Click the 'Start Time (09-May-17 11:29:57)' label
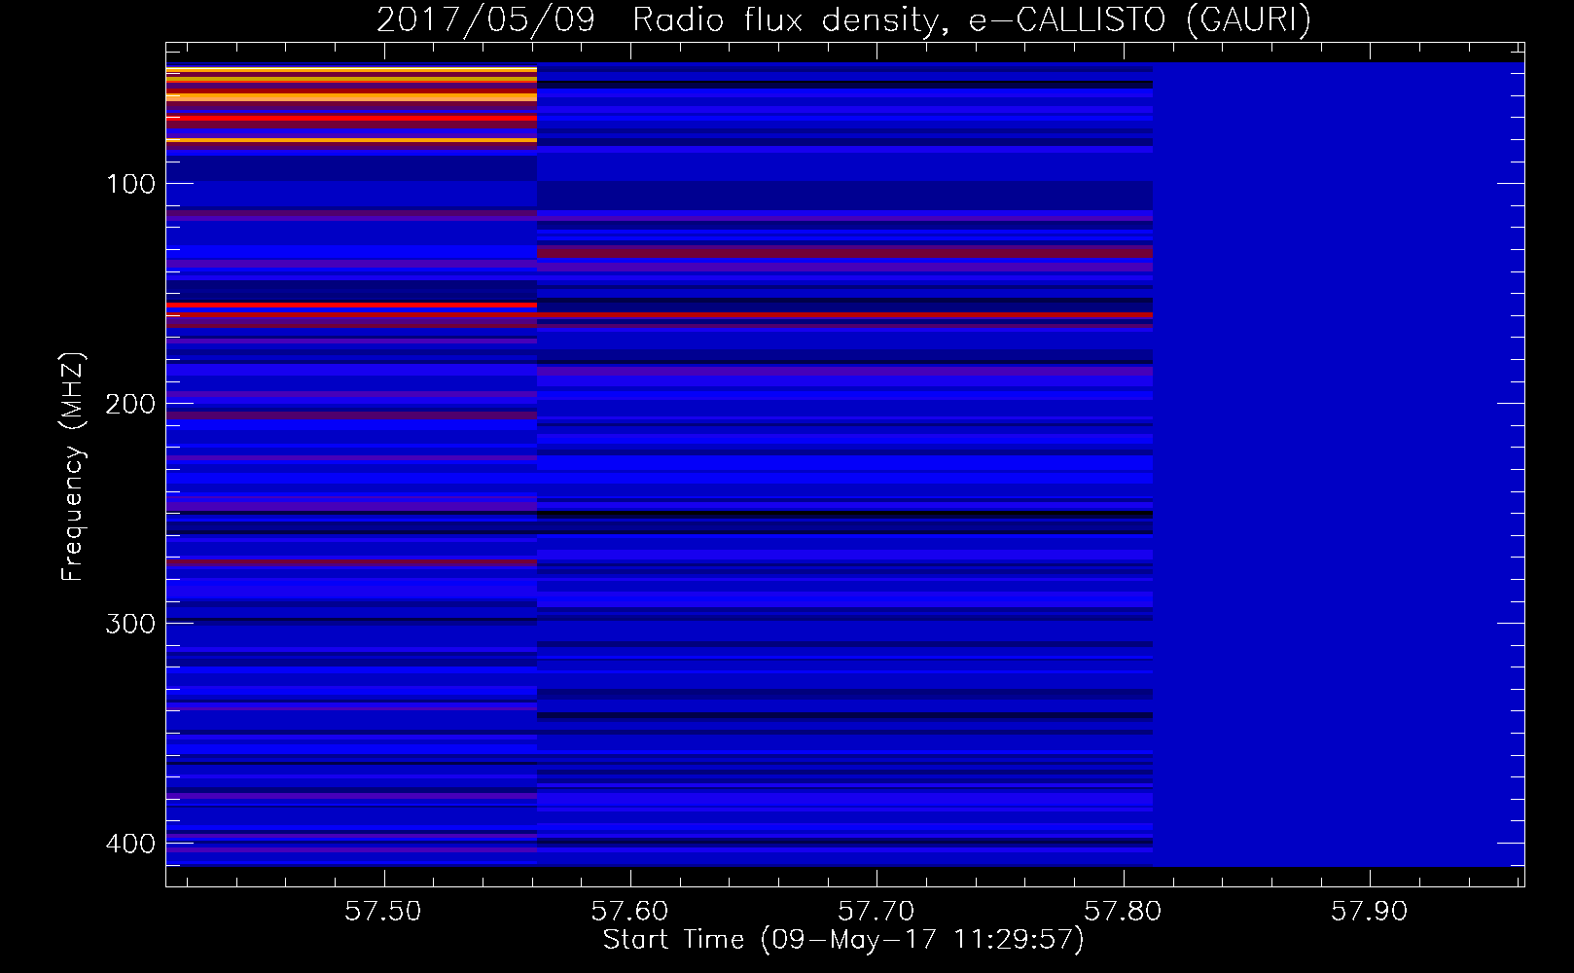This screenshot has height=973, width=1574. pyautogui.click(x=843, y=940)
